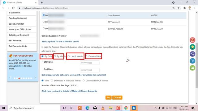Image resolution: width=198 pixels, height=111 pixels.
Task: Click the Windows taskbar search box
Action: (34, 108)
